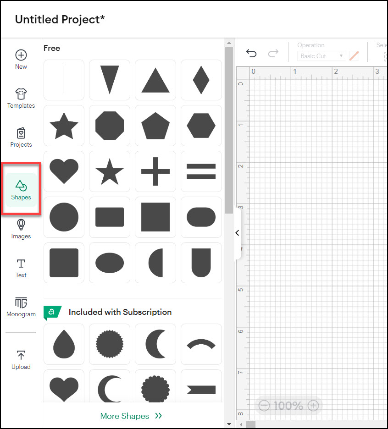Insert the heart shape onto the canvas
Image resolution: width=388 pixels, height=429 pixels.
(64, 171)
